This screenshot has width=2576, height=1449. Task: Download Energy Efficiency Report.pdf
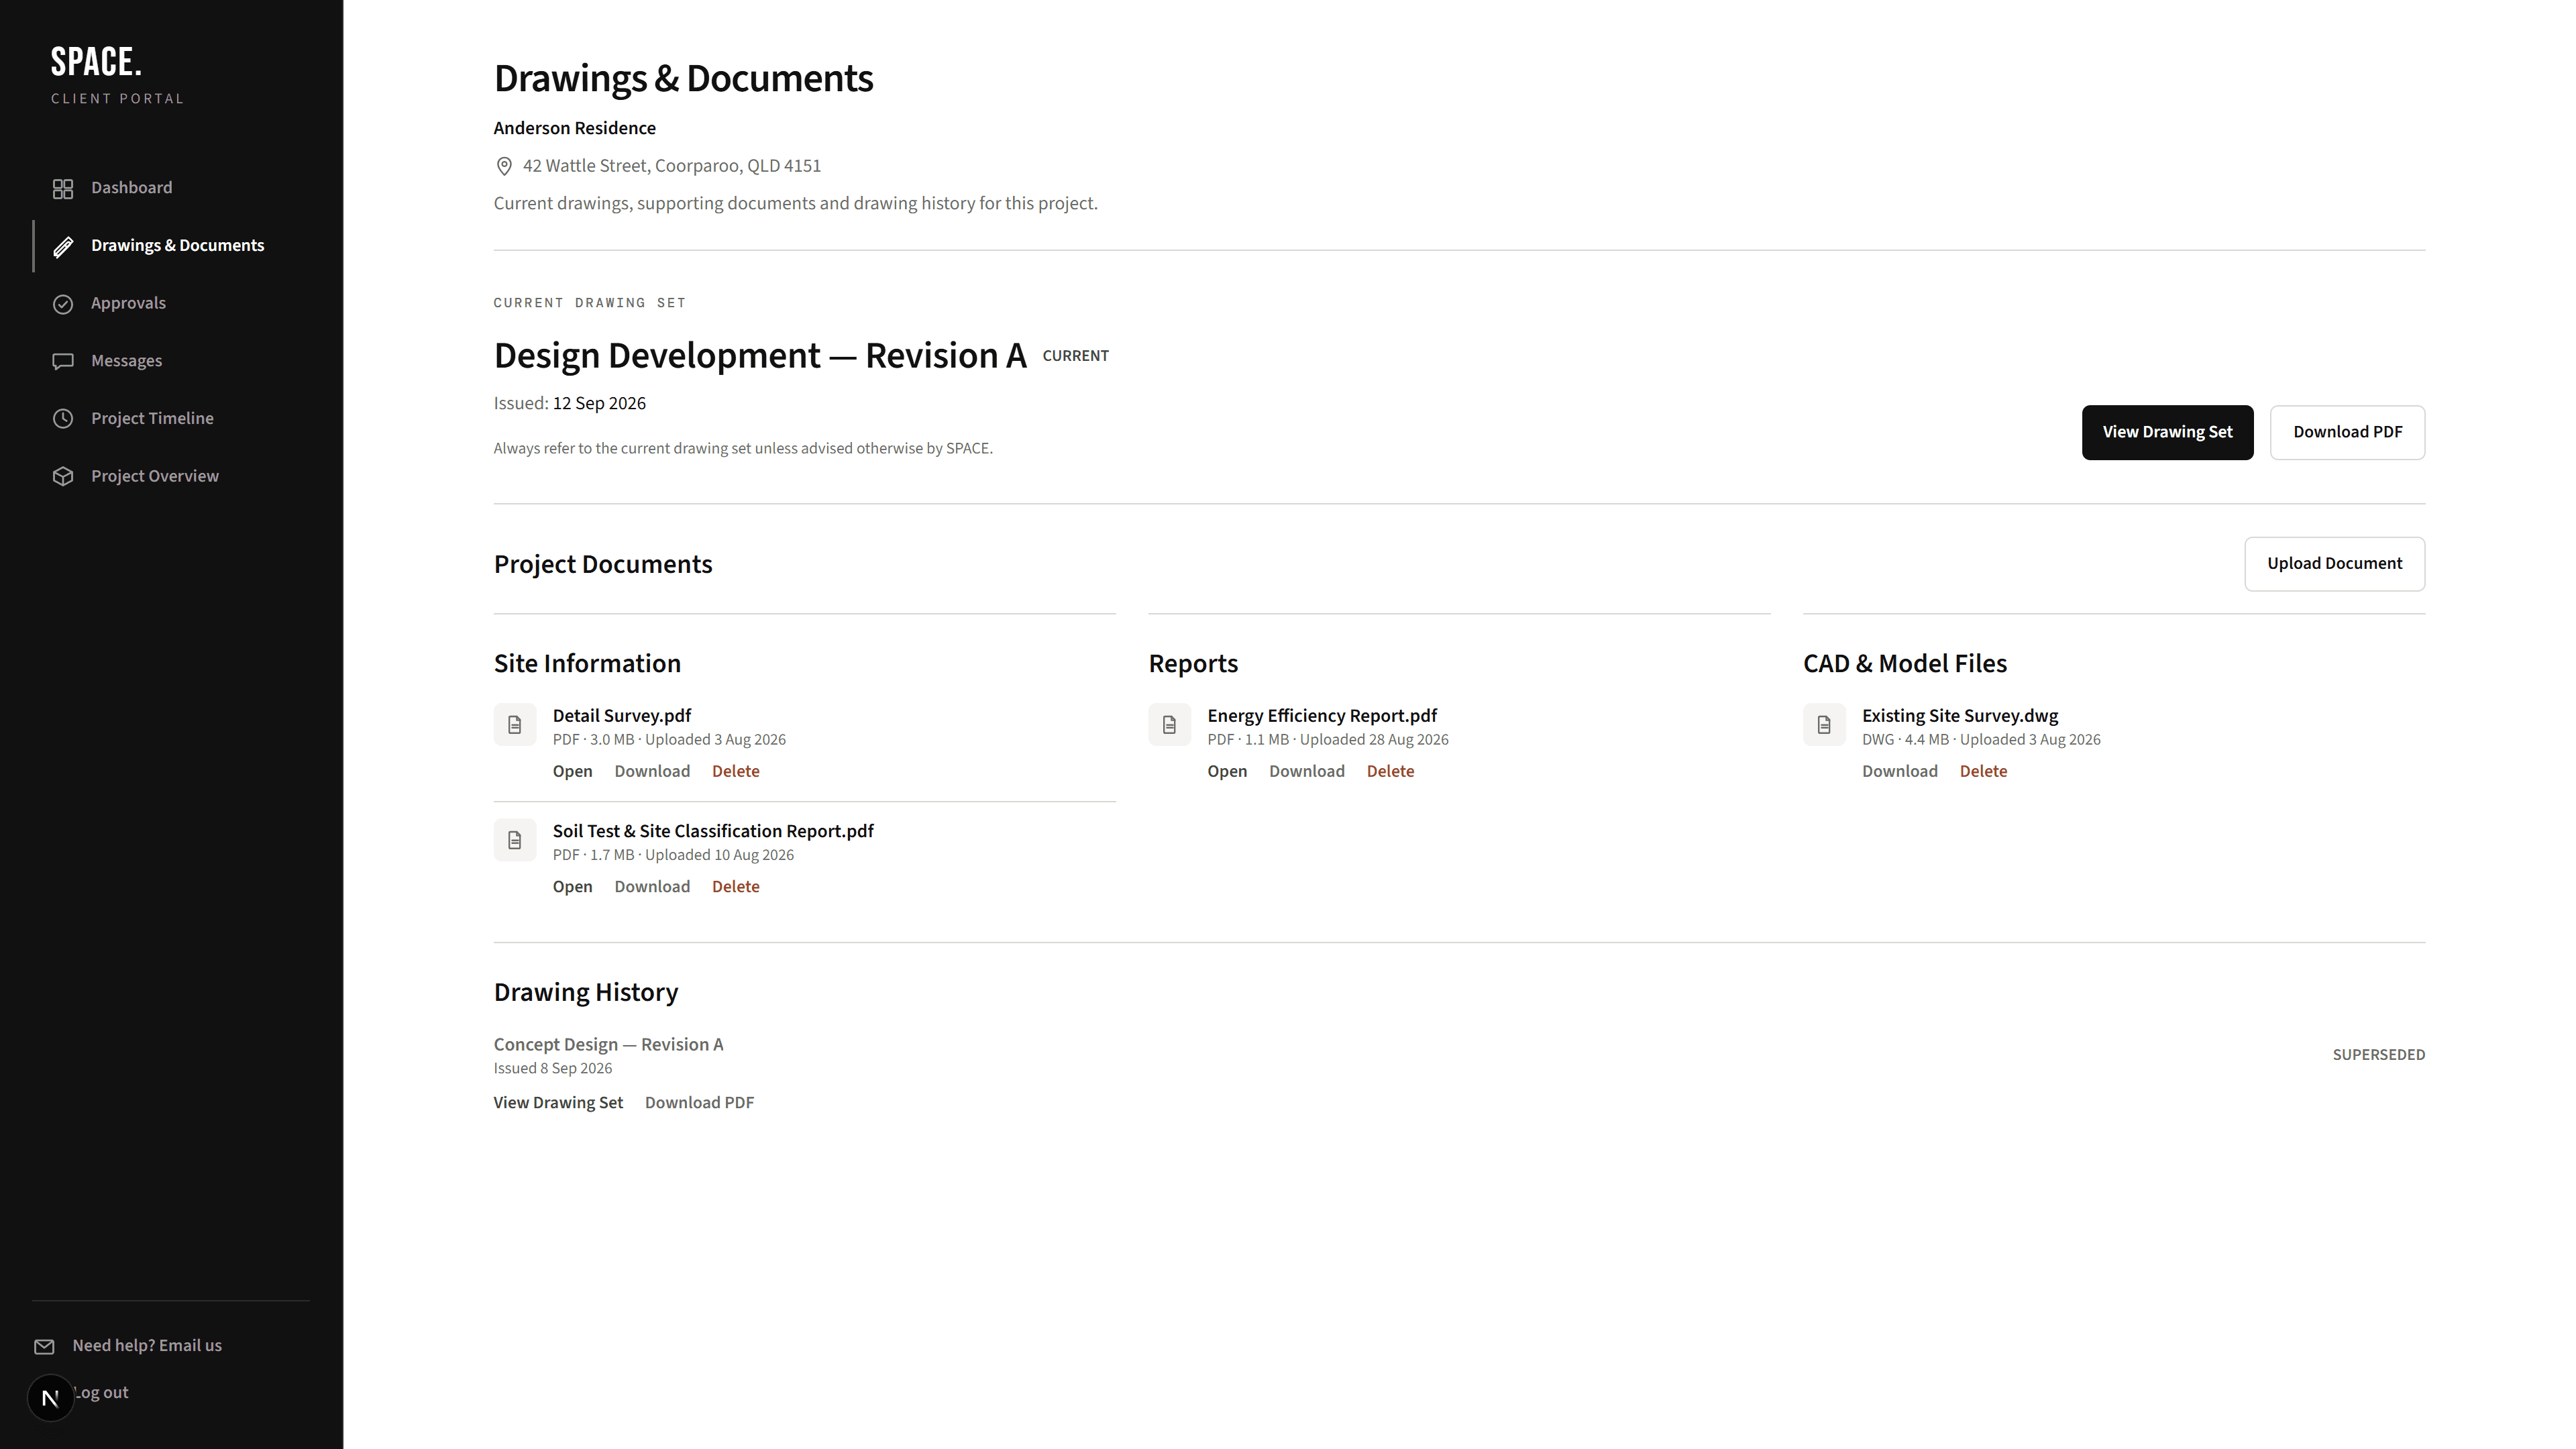coord(1307,771)
